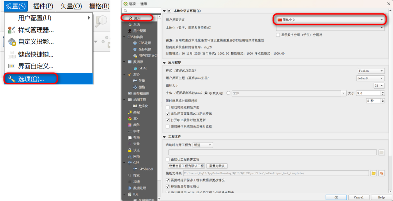Viewport: 393px width, 201px height.
Task: Open the GPSBabel settings page
Action: (x=146, y=169)
